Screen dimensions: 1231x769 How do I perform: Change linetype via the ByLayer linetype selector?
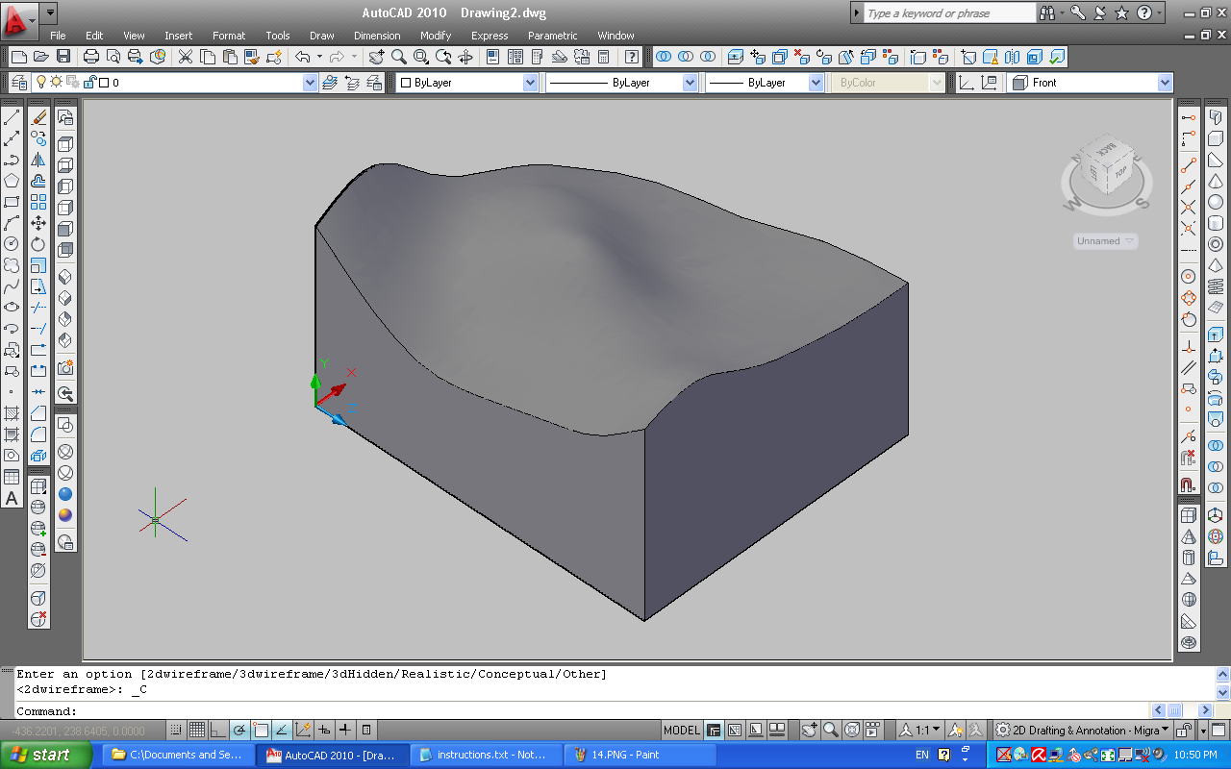(689, 83)
